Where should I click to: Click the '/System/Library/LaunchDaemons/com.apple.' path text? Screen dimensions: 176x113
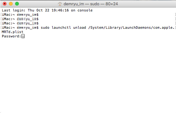pyautogui.click(x=131, y=27)
